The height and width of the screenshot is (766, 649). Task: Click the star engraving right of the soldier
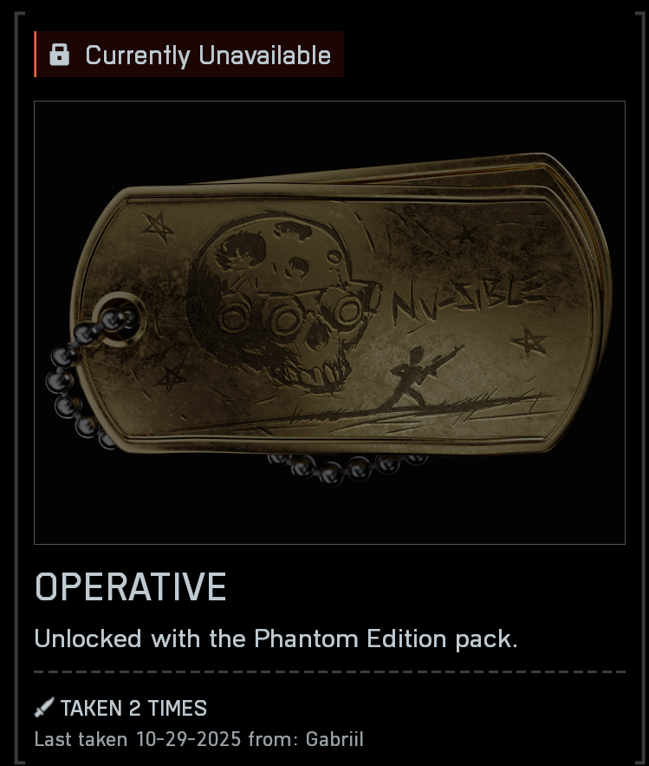530,341
